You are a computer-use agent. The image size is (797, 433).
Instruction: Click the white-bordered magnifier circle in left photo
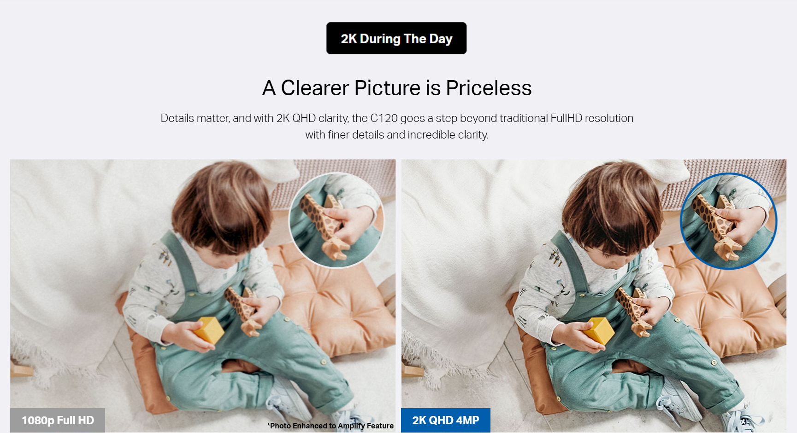337,220
